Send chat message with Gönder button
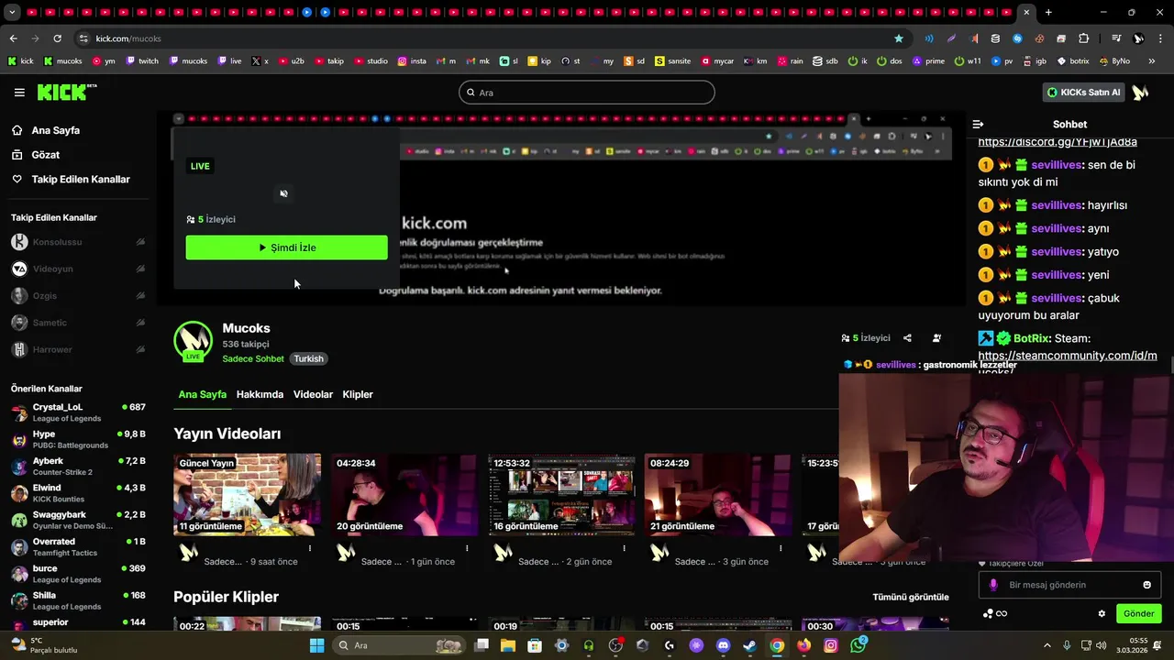 1138,614
